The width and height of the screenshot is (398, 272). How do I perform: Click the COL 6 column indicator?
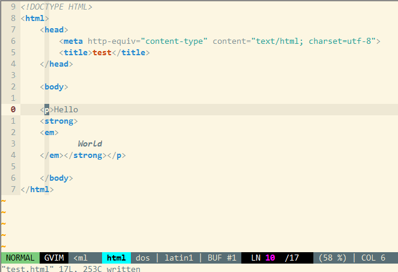tap(373, 258)
